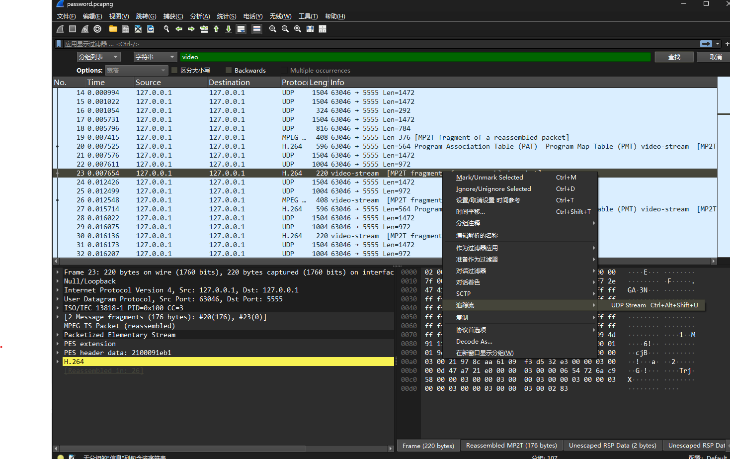Stop the running capture
This screenshot has width=730, height=459.
click(73, 29)
